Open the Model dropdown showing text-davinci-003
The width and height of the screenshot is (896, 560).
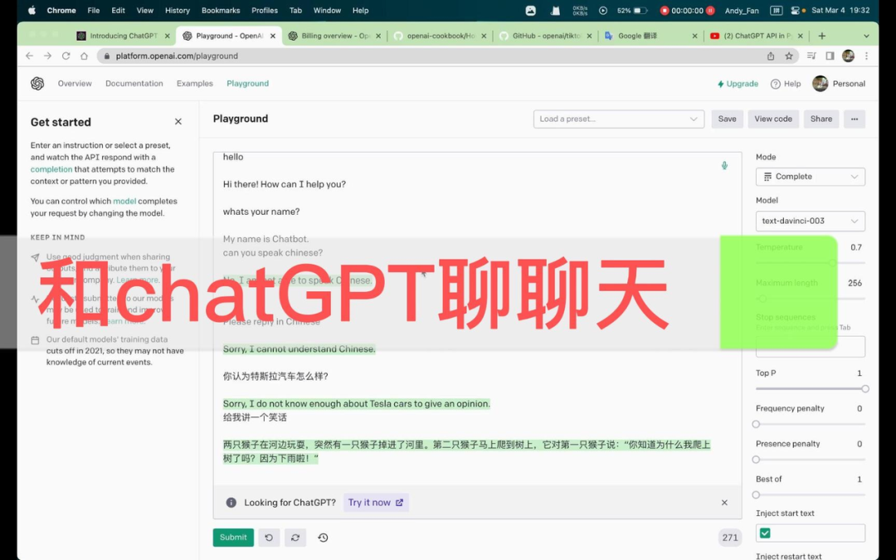(810, 222)
